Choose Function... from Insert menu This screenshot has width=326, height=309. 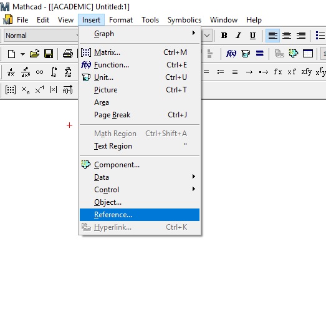click(140, 65)
